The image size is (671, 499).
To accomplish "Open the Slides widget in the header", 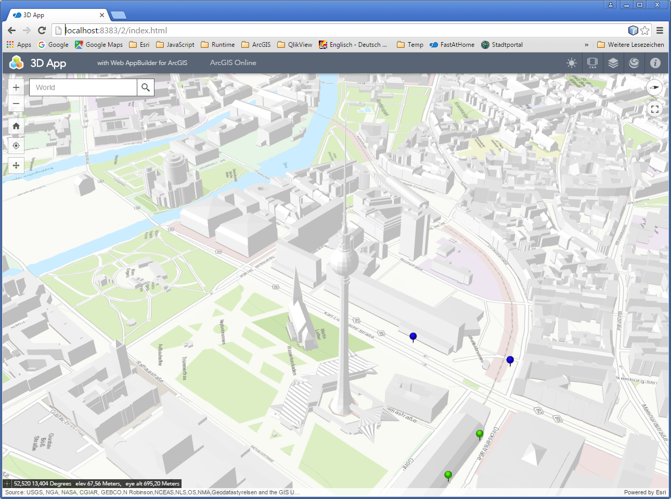I will 592,63.
